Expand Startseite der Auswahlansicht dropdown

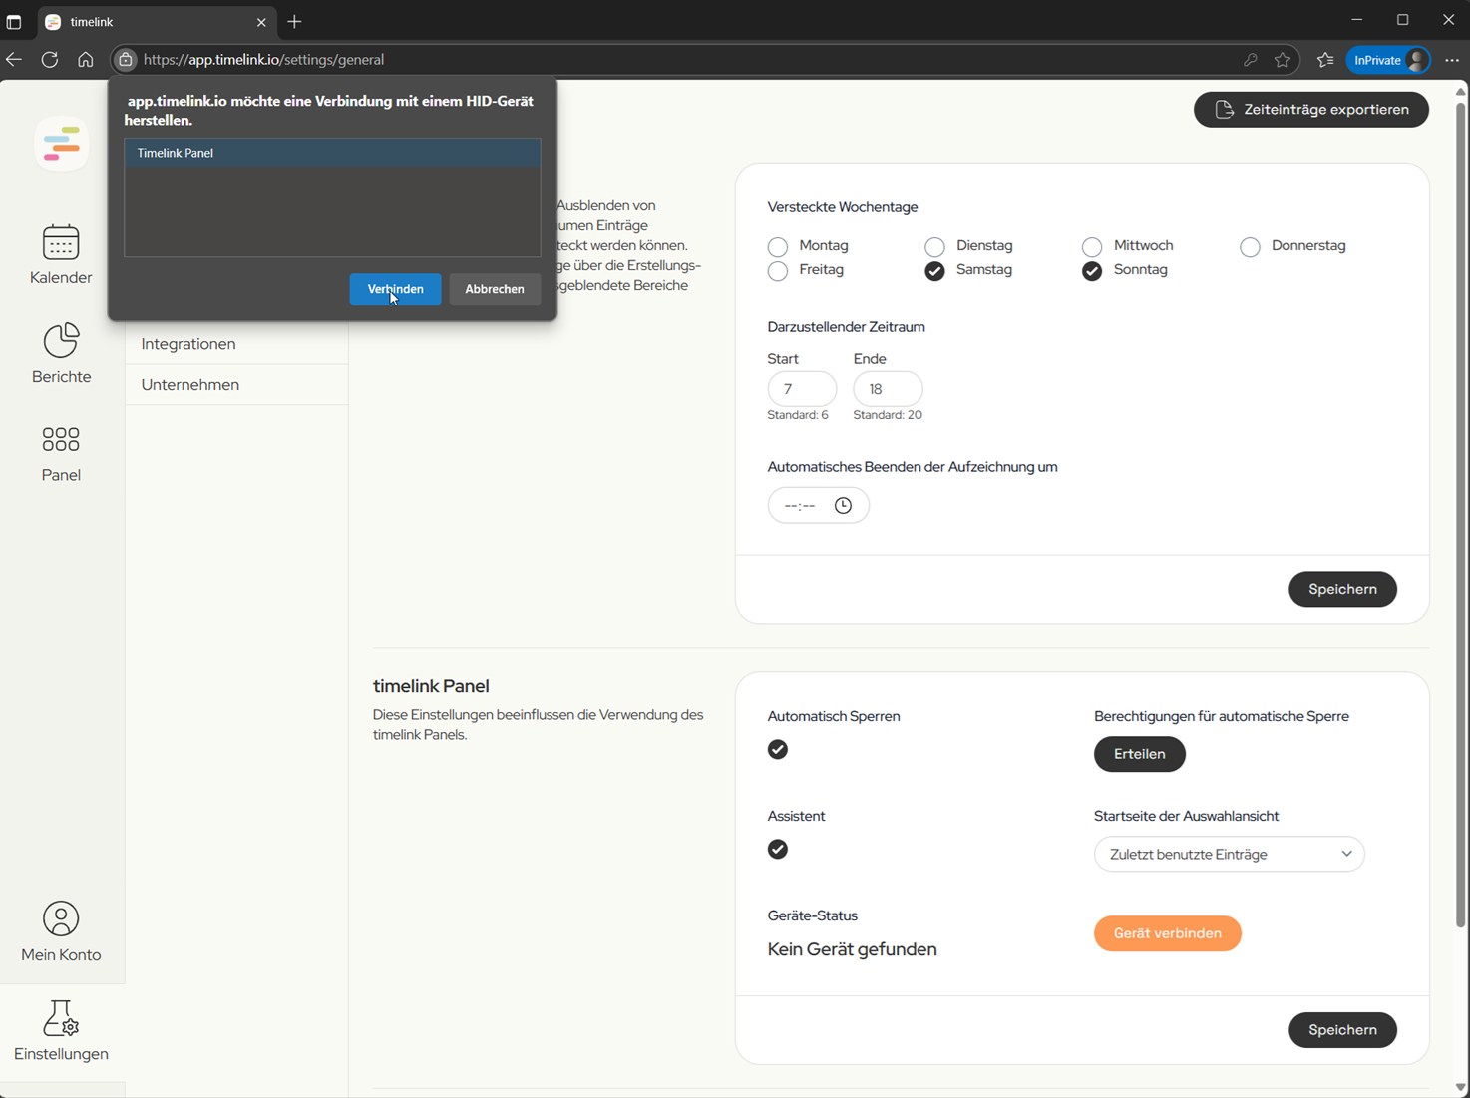click(1229, 855)
